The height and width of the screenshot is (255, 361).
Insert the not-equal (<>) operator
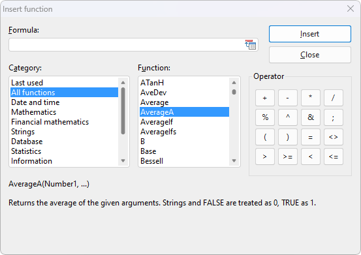click(334, 137)
